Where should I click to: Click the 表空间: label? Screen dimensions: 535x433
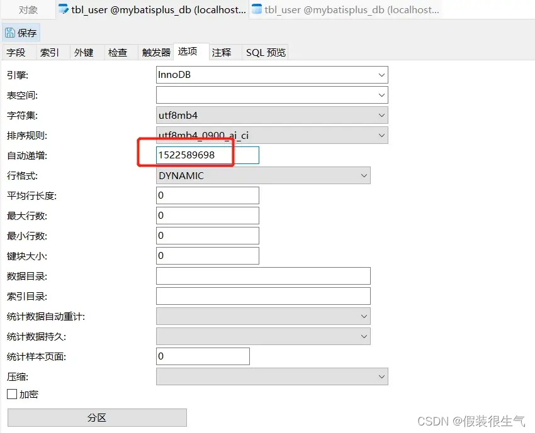(x=22, y=96)
